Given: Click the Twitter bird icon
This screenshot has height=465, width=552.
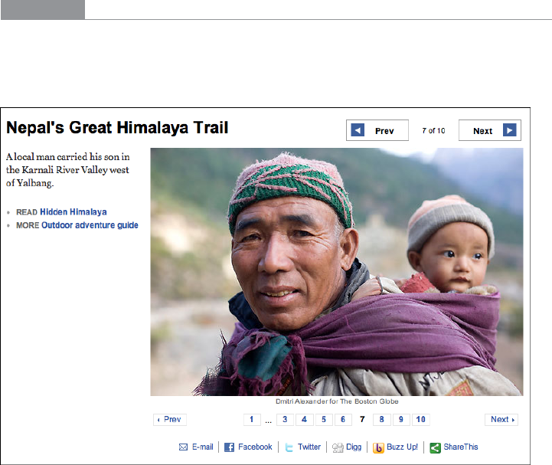Looking at the screenshot, I should coord(289,447).
